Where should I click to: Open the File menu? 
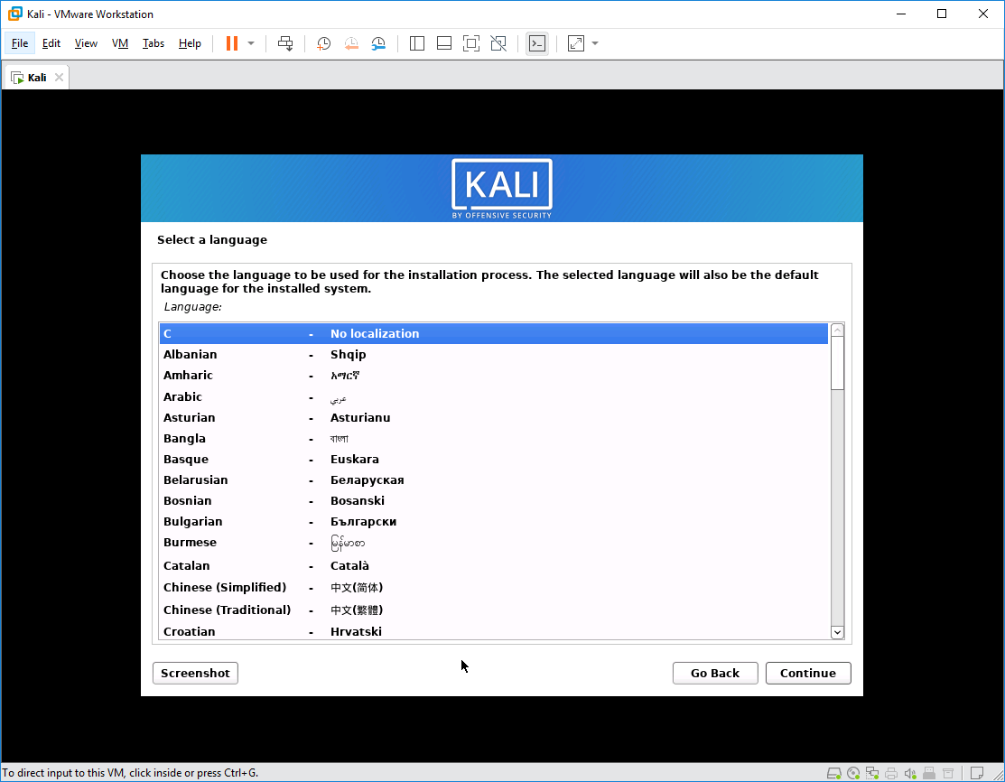point(20,43)
